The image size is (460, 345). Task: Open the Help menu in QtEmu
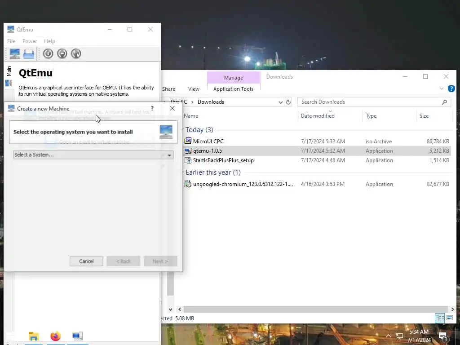click(49, 41)
